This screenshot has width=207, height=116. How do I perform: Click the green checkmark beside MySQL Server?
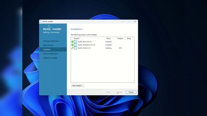[x=72, y=42]
